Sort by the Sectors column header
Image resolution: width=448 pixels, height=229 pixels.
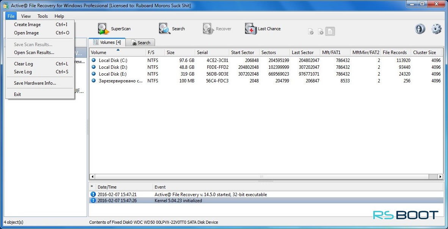pyautogui.click(x=274, y=53)
